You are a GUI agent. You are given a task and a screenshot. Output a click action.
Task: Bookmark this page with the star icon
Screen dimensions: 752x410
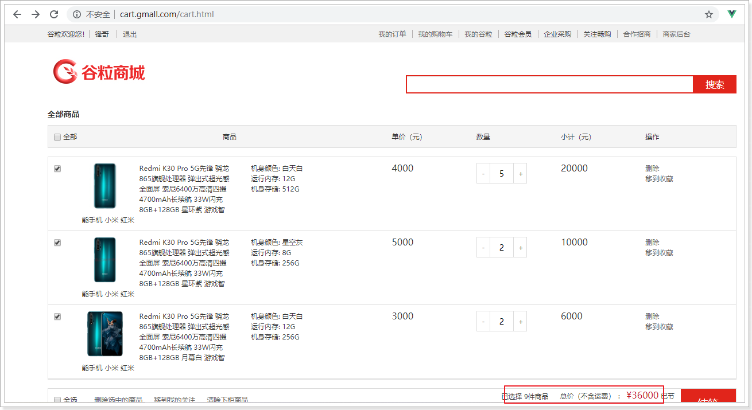[x=709, y=14]
